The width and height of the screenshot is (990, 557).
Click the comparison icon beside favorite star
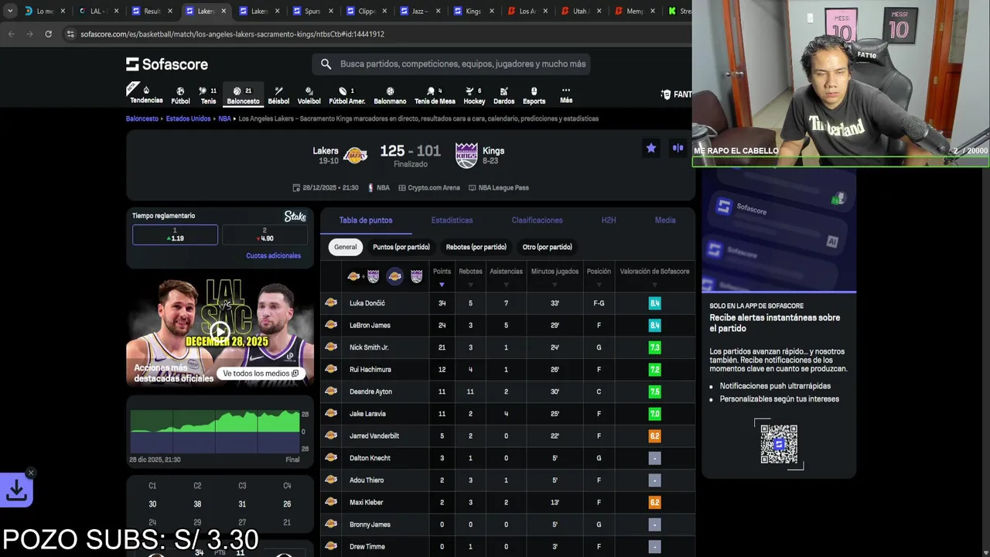tap(678, 148)
